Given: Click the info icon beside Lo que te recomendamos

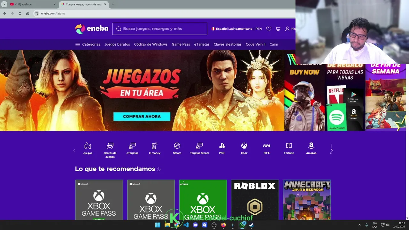Looking at the screenshot, I should coord(159,169).
